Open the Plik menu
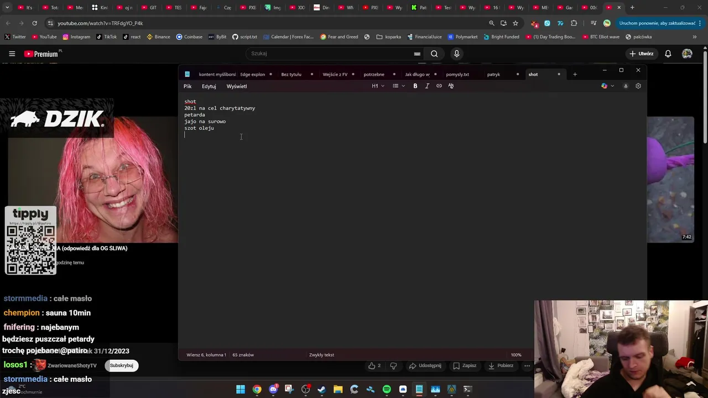 (x=188, y=86)
